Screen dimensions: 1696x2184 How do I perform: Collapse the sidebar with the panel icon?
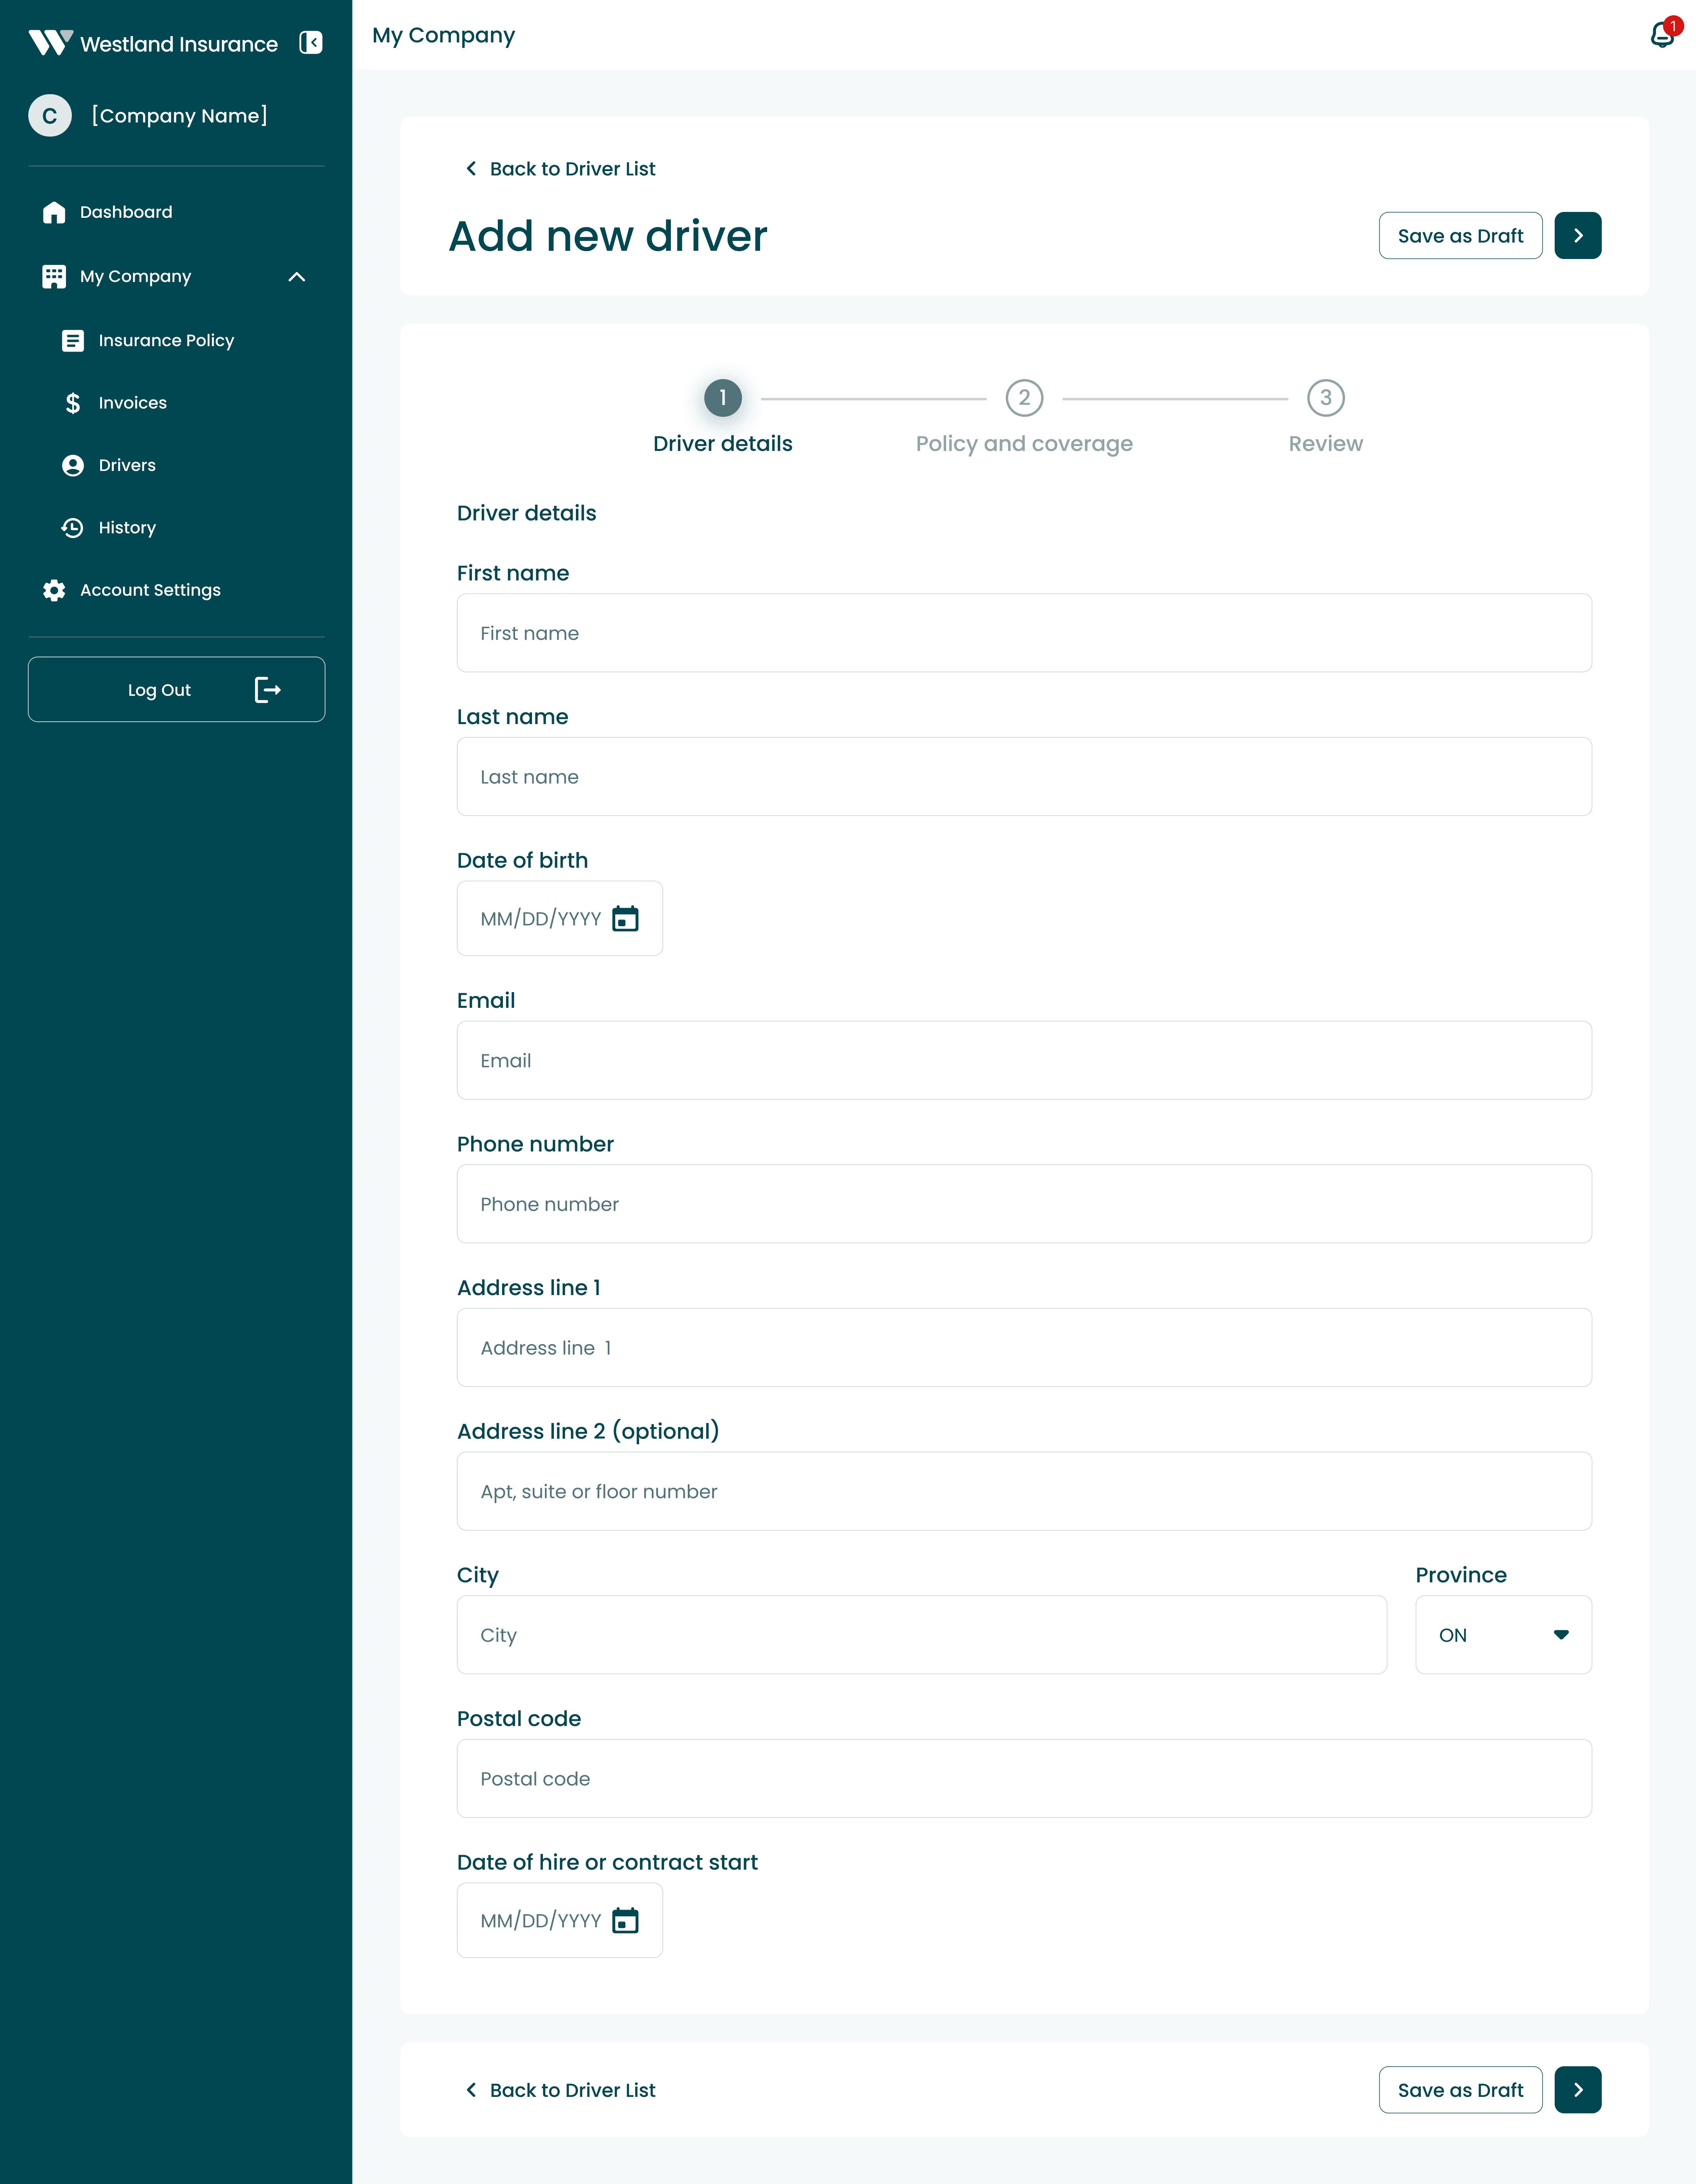311,43
